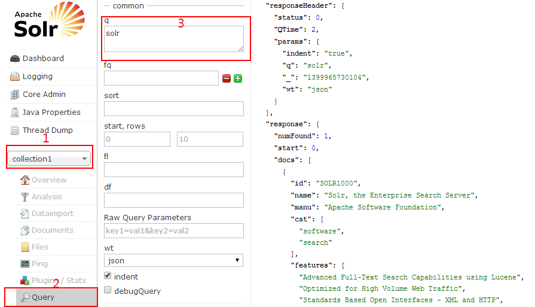Screen dimensions: 535x307
Task: Select the Query tab in the sidebar
Action: point(43,297)
